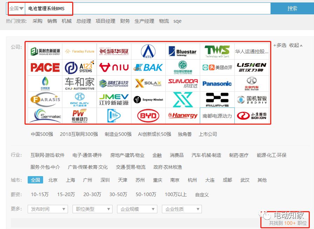Screen dimensions: 314x229
Task: Search hot keyword 采购
Action: pos(37,21)
